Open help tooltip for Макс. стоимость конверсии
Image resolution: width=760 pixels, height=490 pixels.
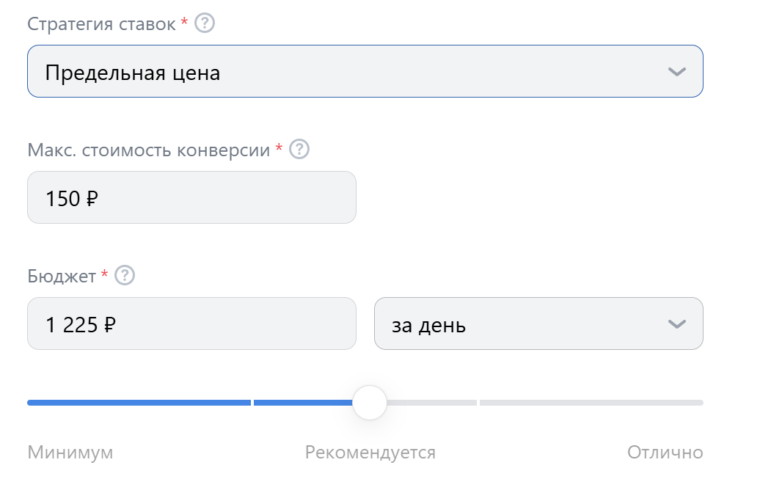tap(299, 150)
